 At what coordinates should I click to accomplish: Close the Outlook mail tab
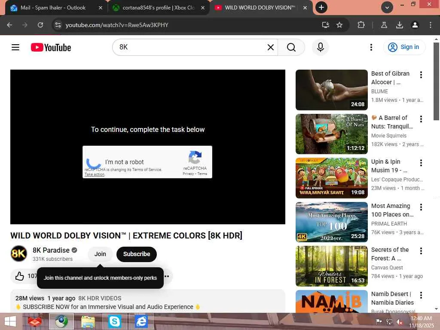101,8
